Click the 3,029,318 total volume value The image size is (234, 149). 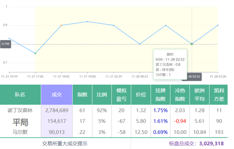pos(211,143)
